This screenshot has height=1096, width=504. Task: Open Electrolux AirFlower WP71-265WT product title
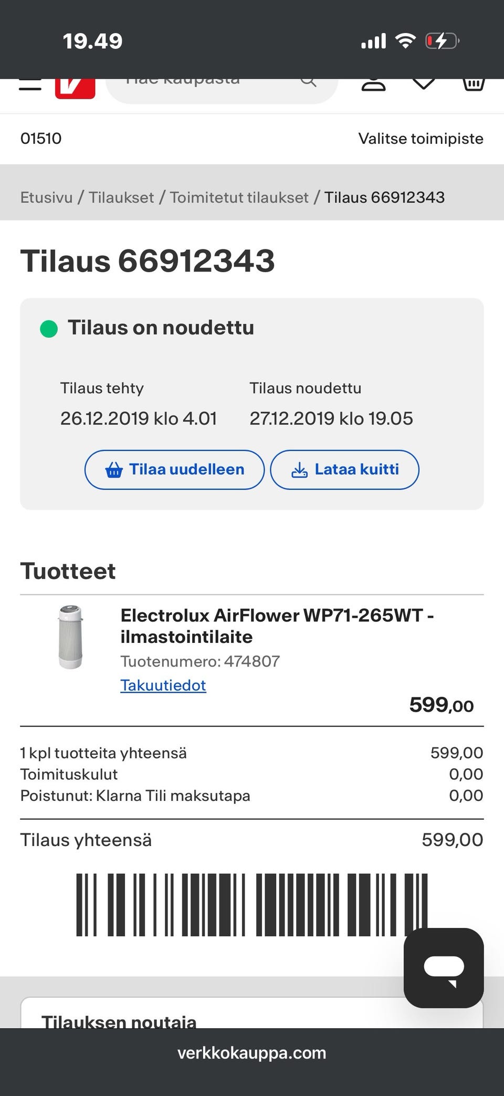click(x=277, y=625)
